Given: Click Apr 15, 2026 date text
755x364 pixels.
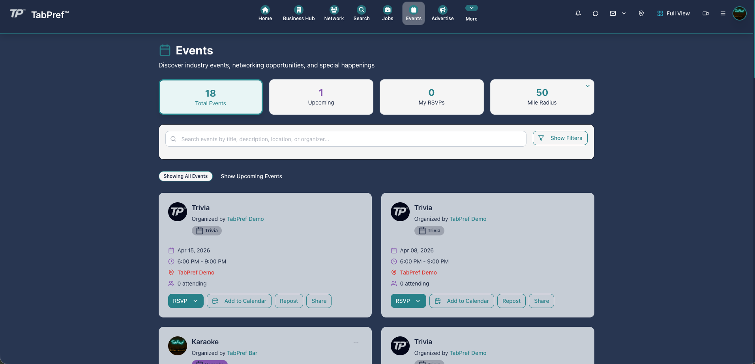Looking at the screenshot, I should point(194,250).
